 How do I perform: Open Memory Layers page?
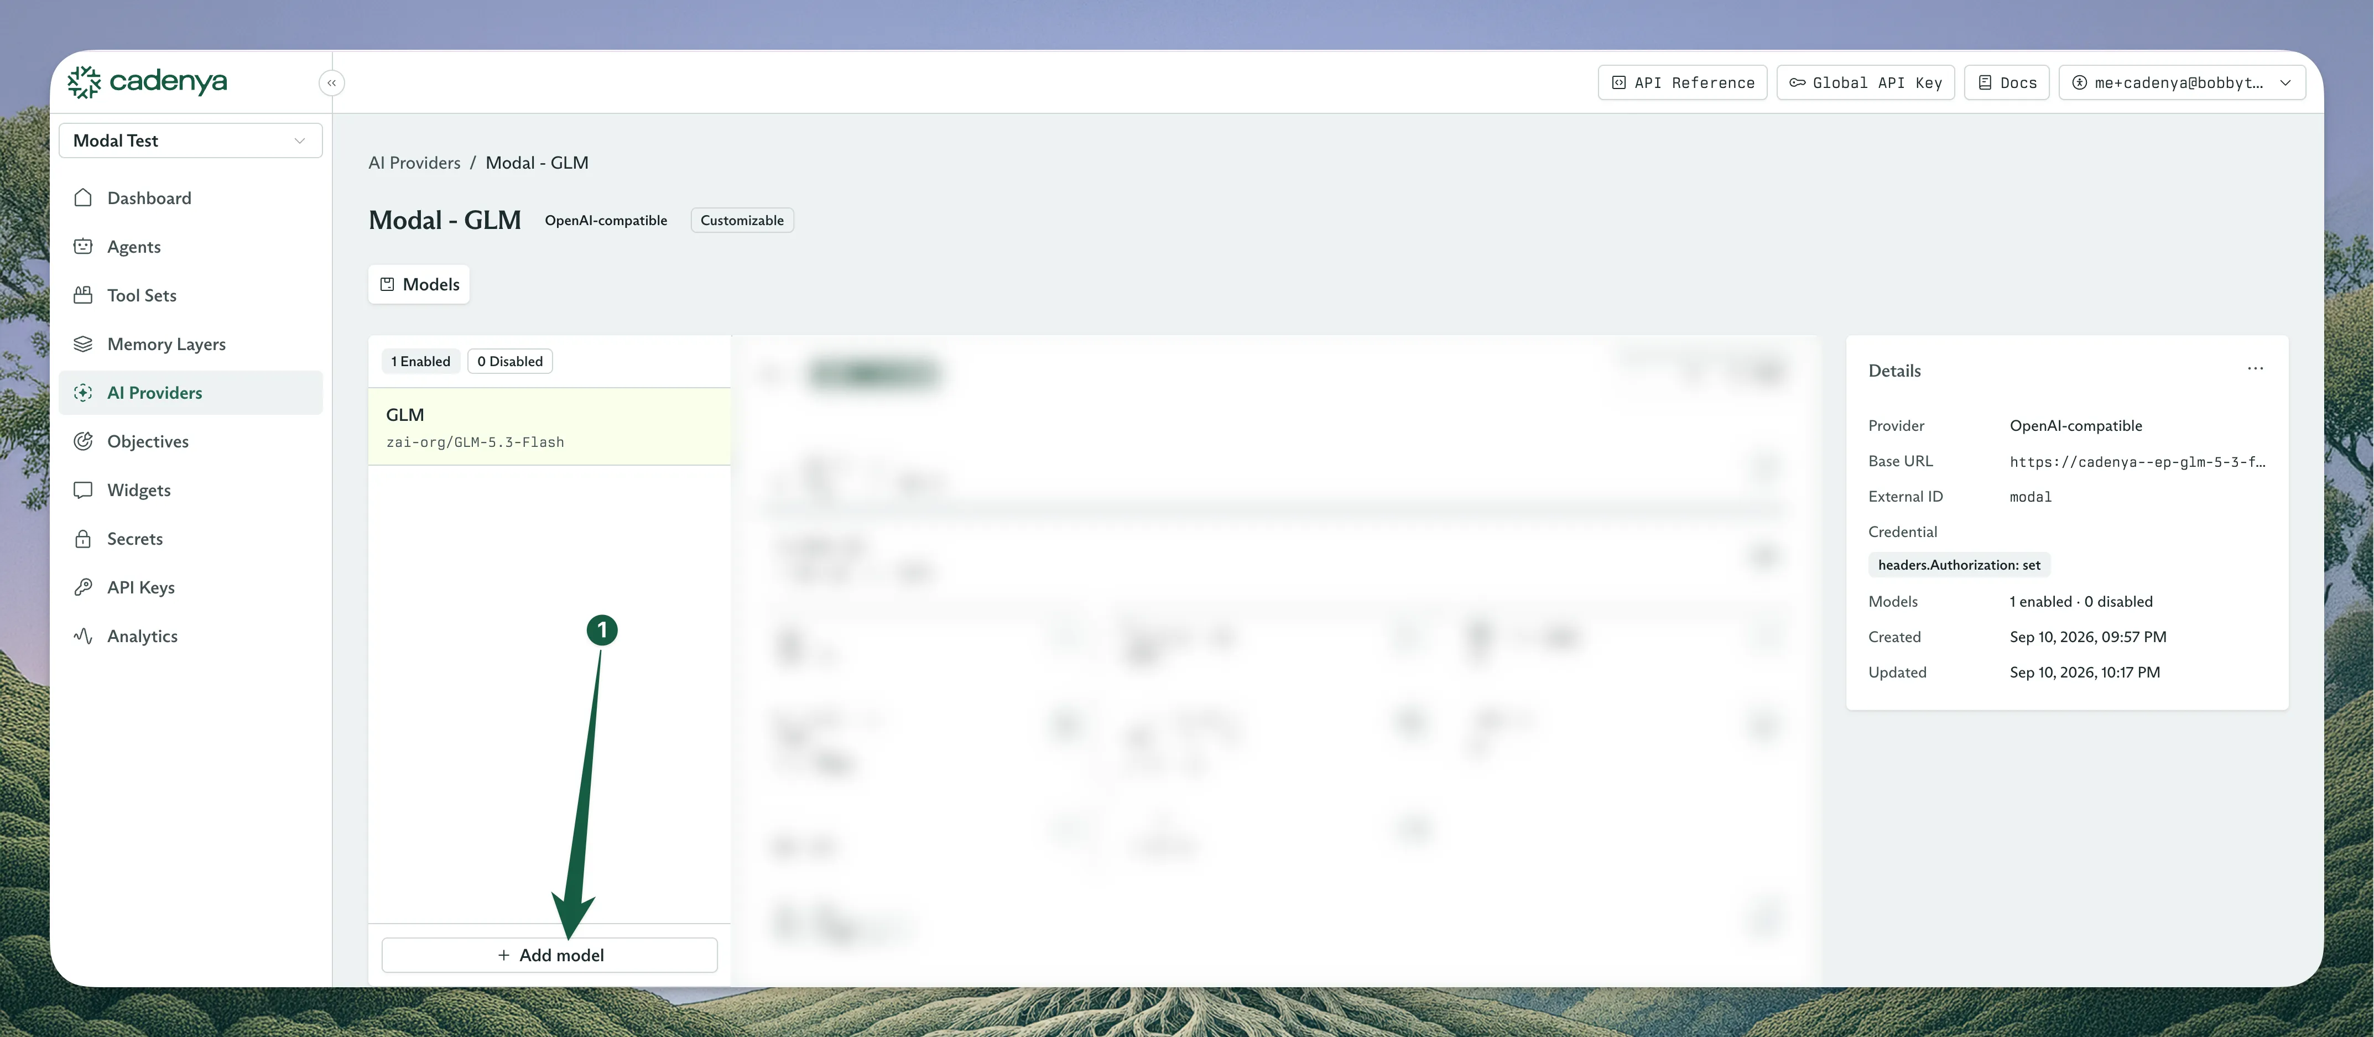coord(191,345)
